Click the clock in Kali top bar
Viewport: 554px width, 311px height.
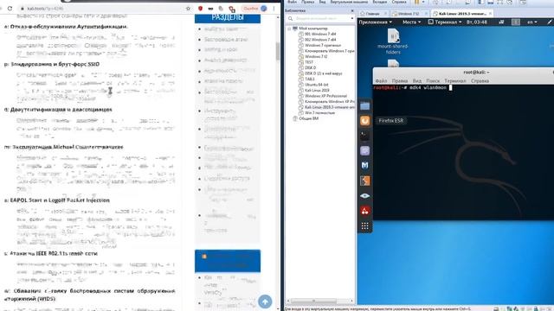[477, 22]
